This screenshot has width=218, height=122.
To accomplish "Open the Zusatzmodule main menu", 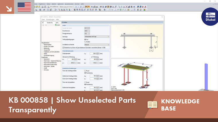I will (x=69, y=4).
